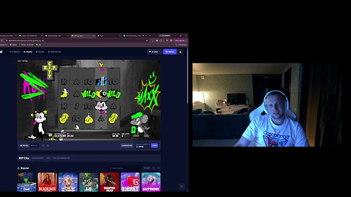Open the All Bookmarks folder
351x197 pixels.
coord(181,45)
